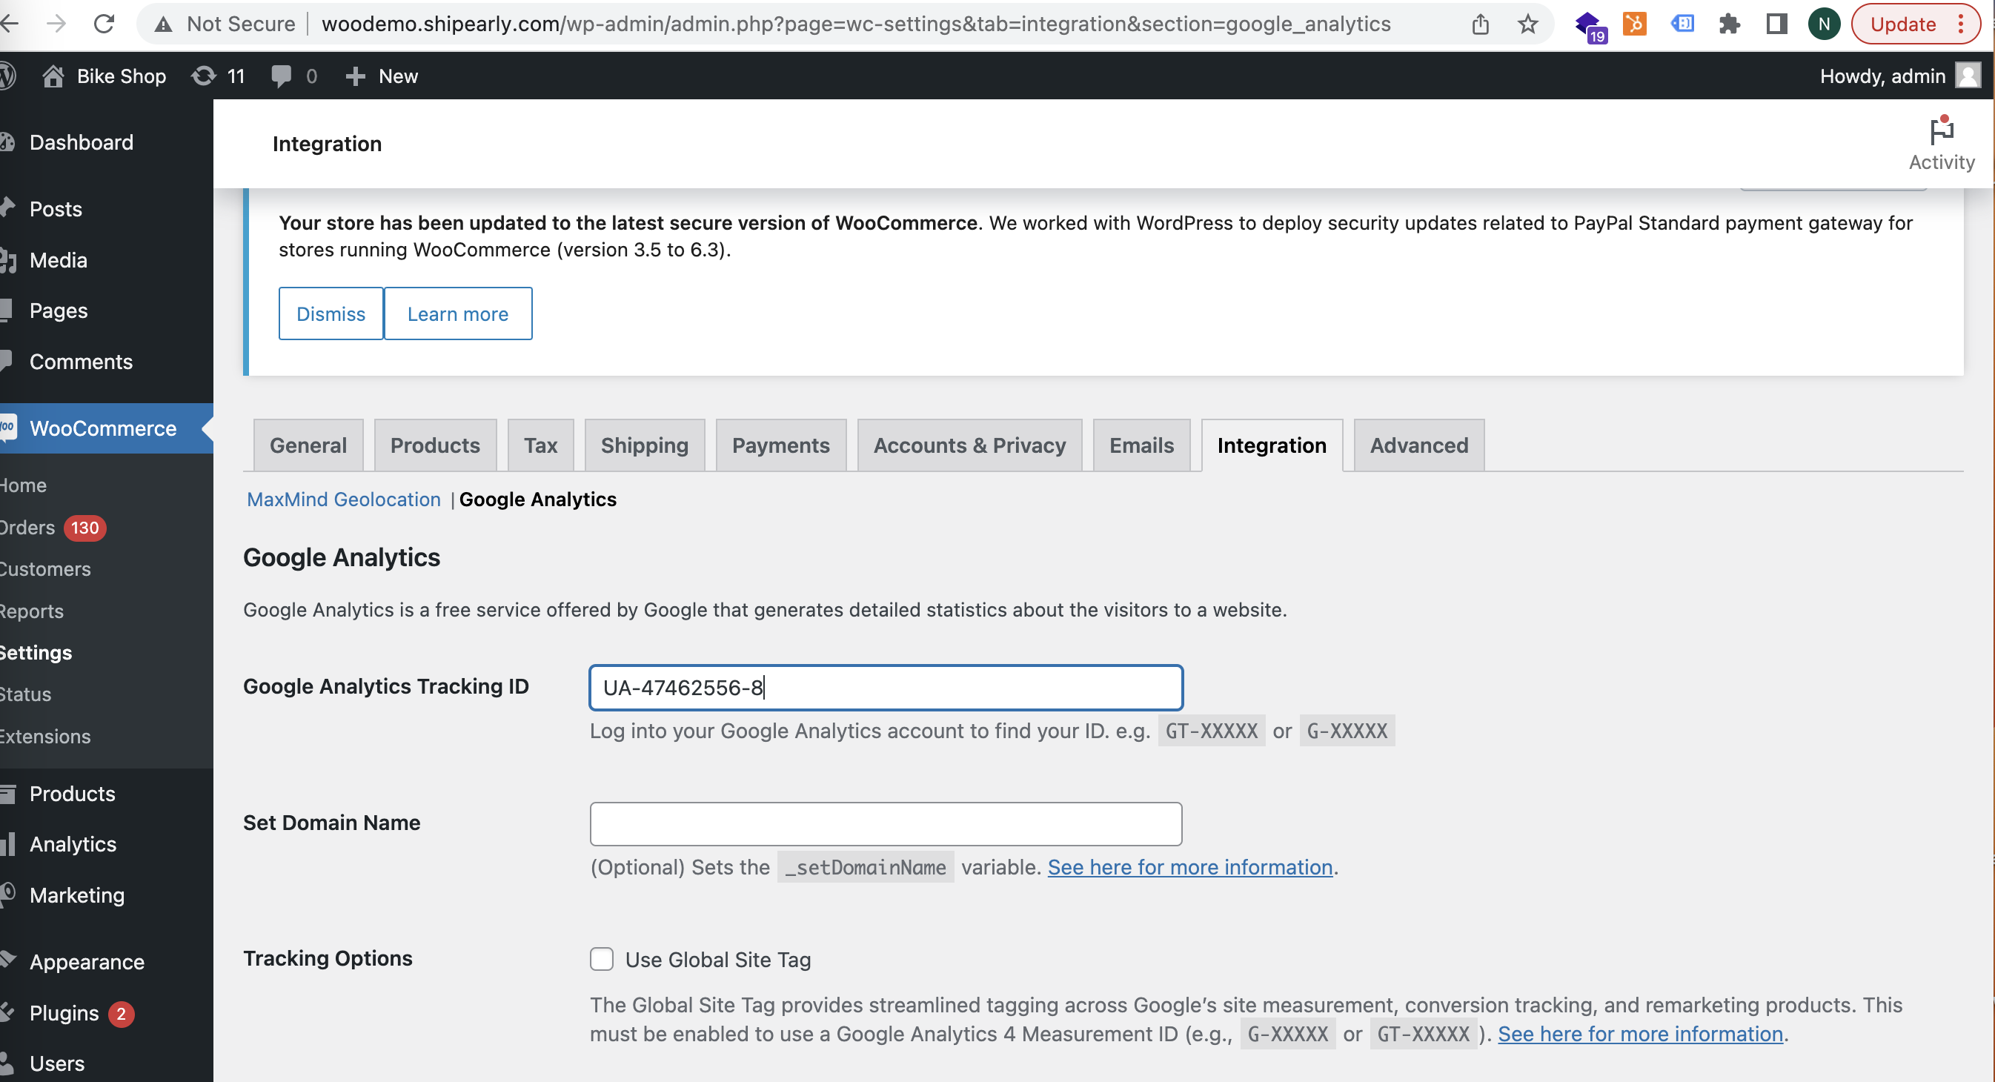Viewport: 1995px width, 1082px height.
Task: Toggle the WooCommerce security notice dismiss
Action: point(331,314)
